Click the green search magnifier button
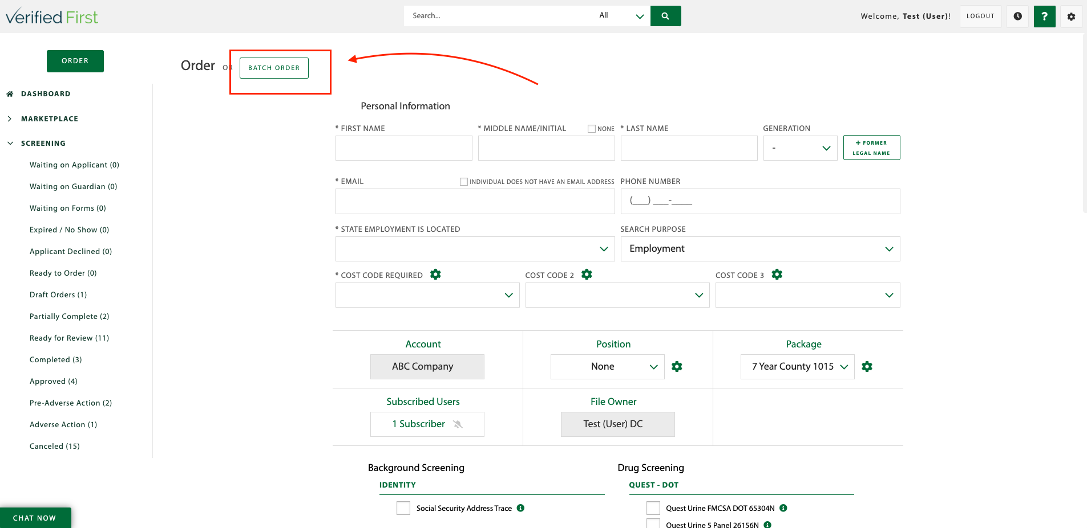 (665, 16)
